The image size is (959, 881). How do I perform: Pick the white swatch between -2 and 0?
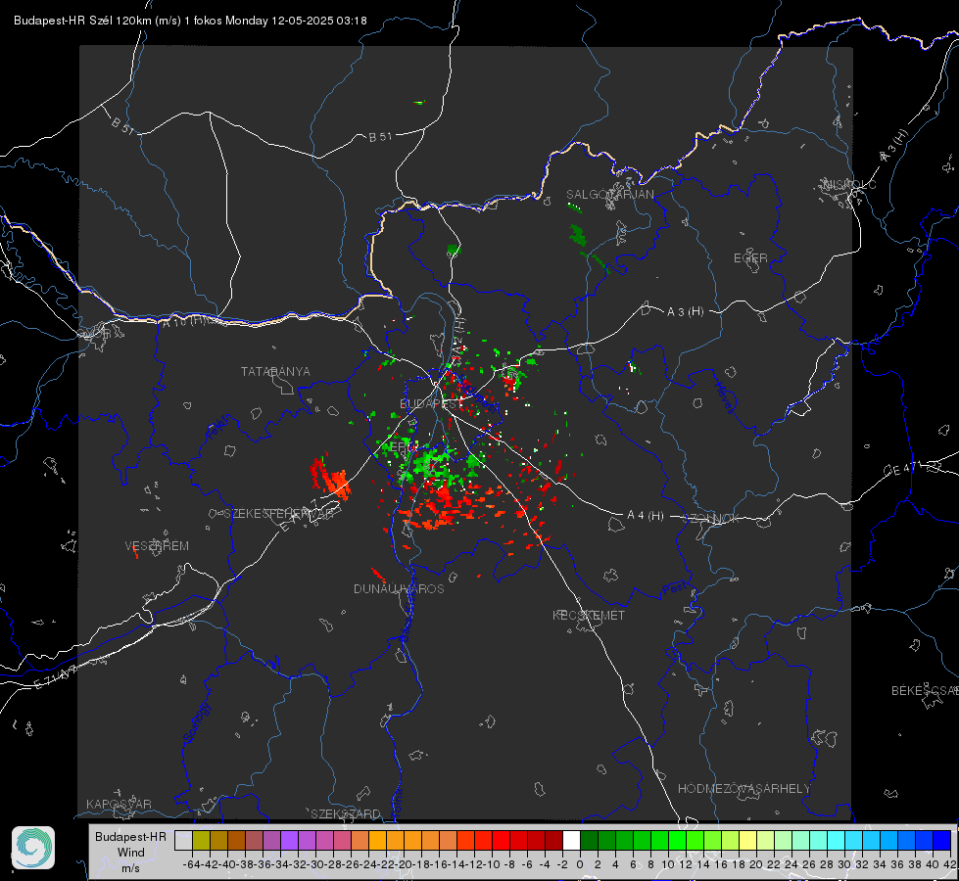pyautogui.click(x=571, y=840)
